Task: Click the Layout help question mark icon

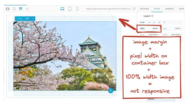Action: click(152, 16)
